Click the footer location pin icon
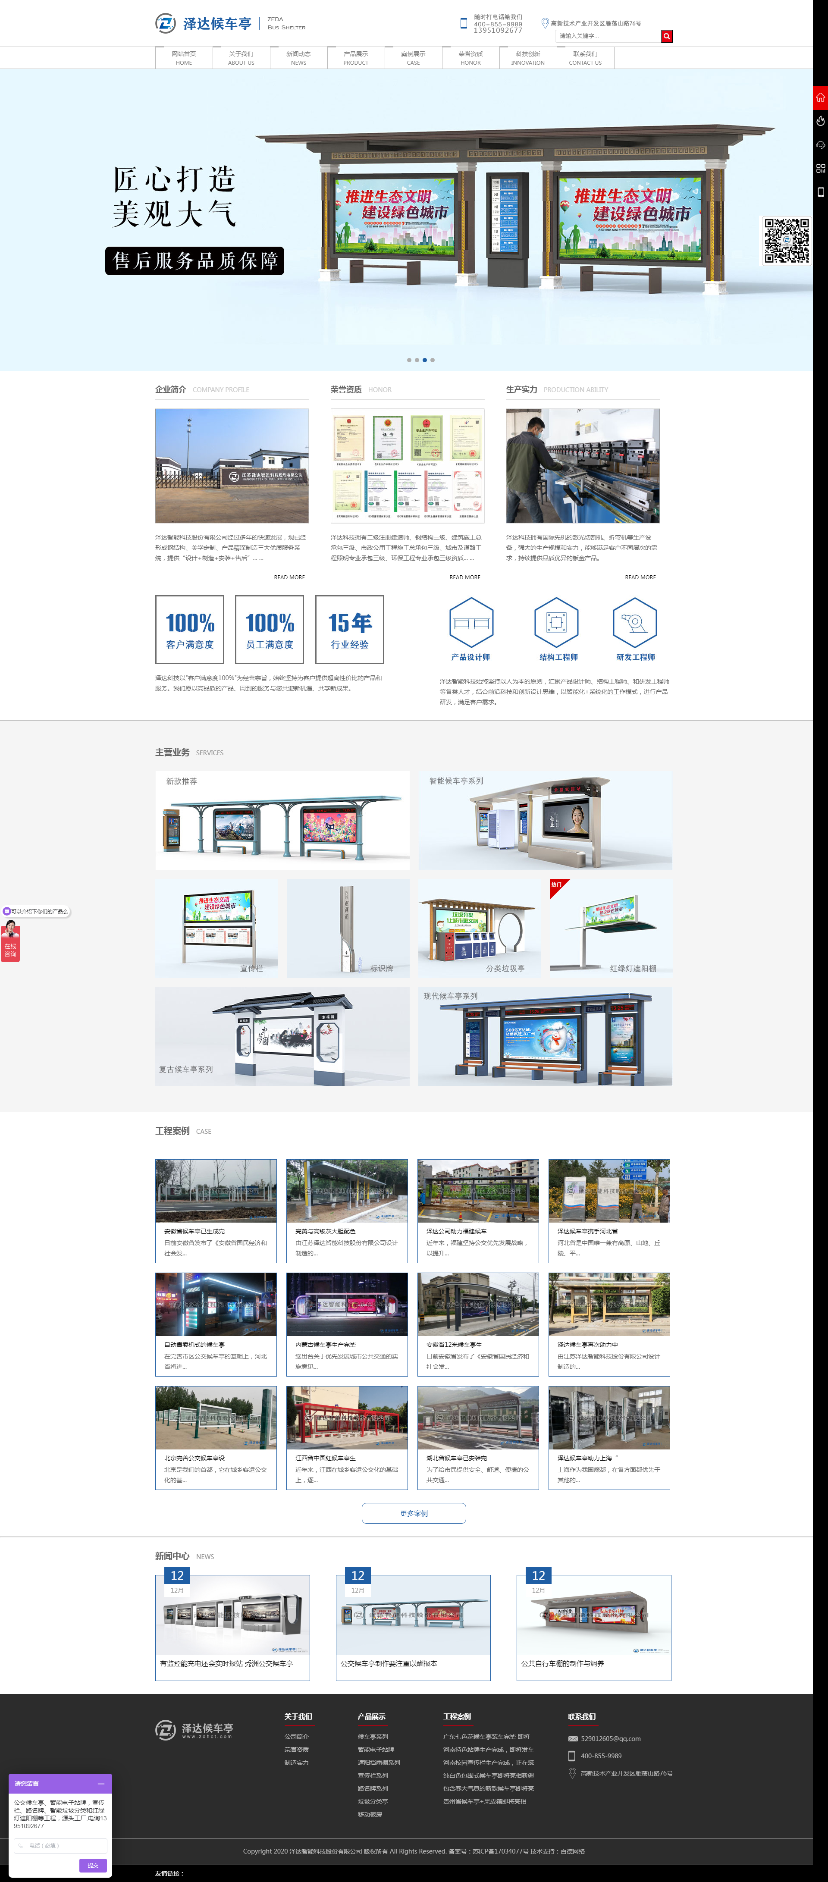Image resolution: width=828 pixels, height=1882 pixels. pos(572,1772)
